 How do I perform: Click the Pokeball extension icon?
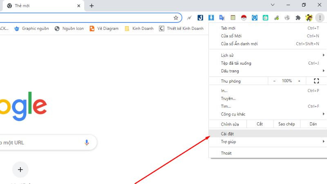point(244,18)
